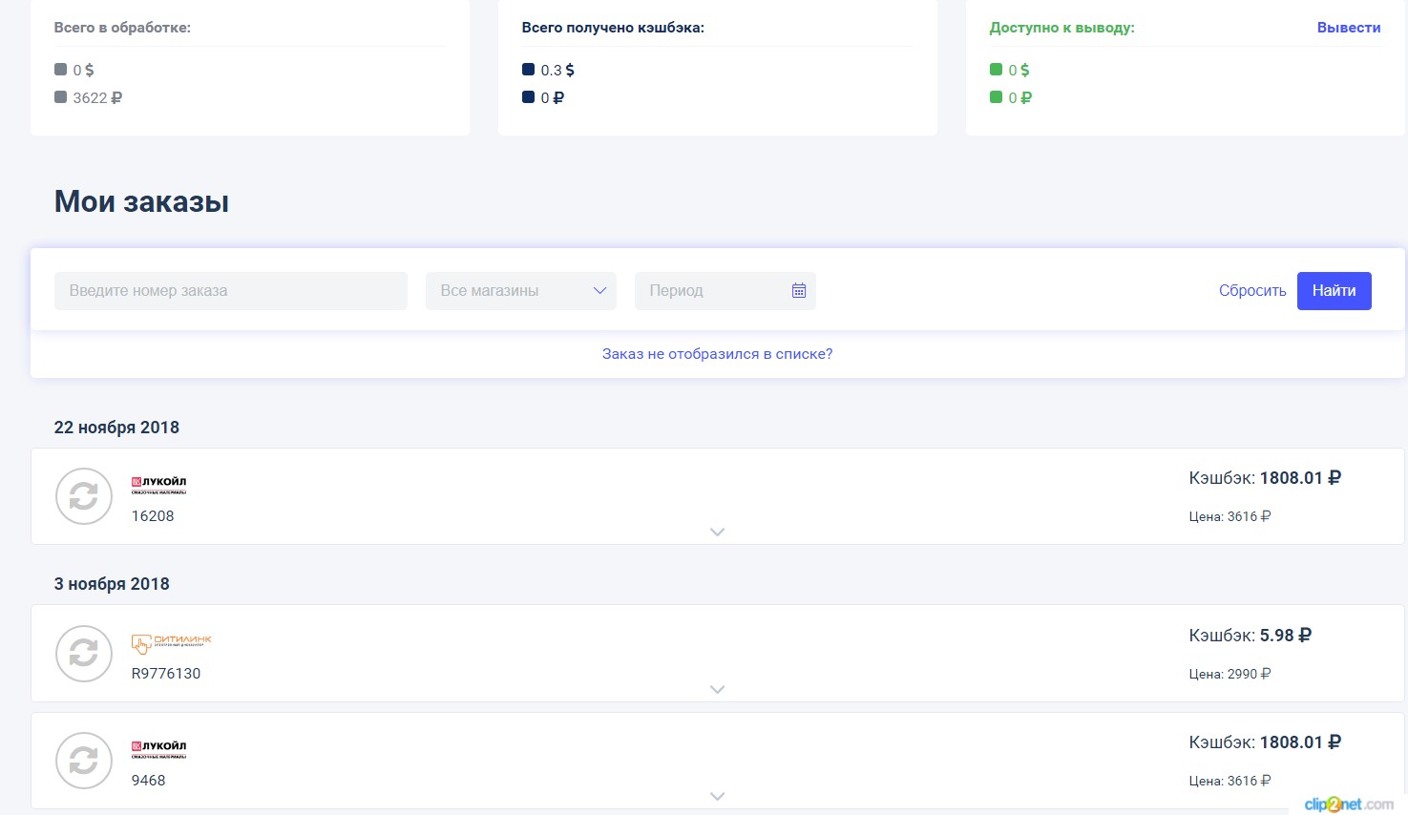The height and width of the screenshot is (815, 1408).
Task: Open the Все магазины store dropdown
Action: [x=521, y=291]
